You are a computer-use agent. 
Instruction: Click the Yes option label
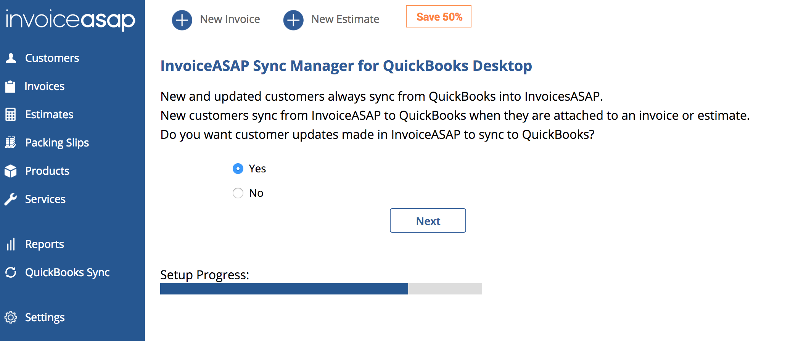click(257, 169)
